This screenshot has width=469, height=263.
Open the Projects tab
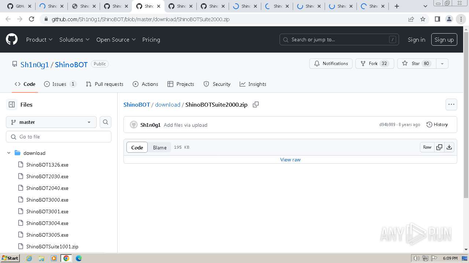181,84
